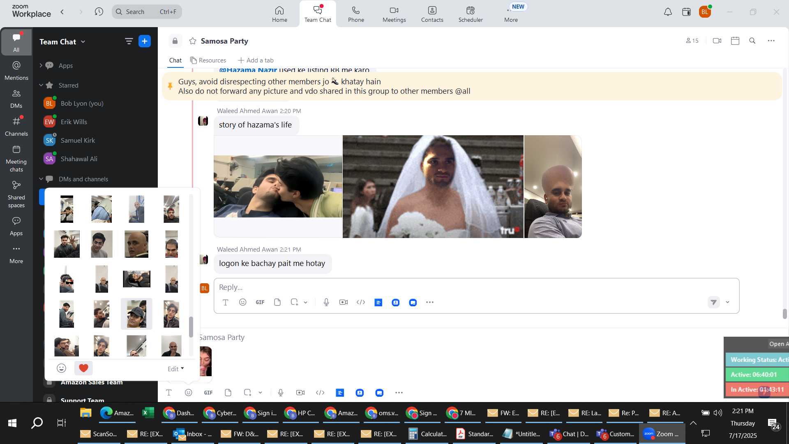Open Shared spaces in the sidebar

[x=16, y=194]
